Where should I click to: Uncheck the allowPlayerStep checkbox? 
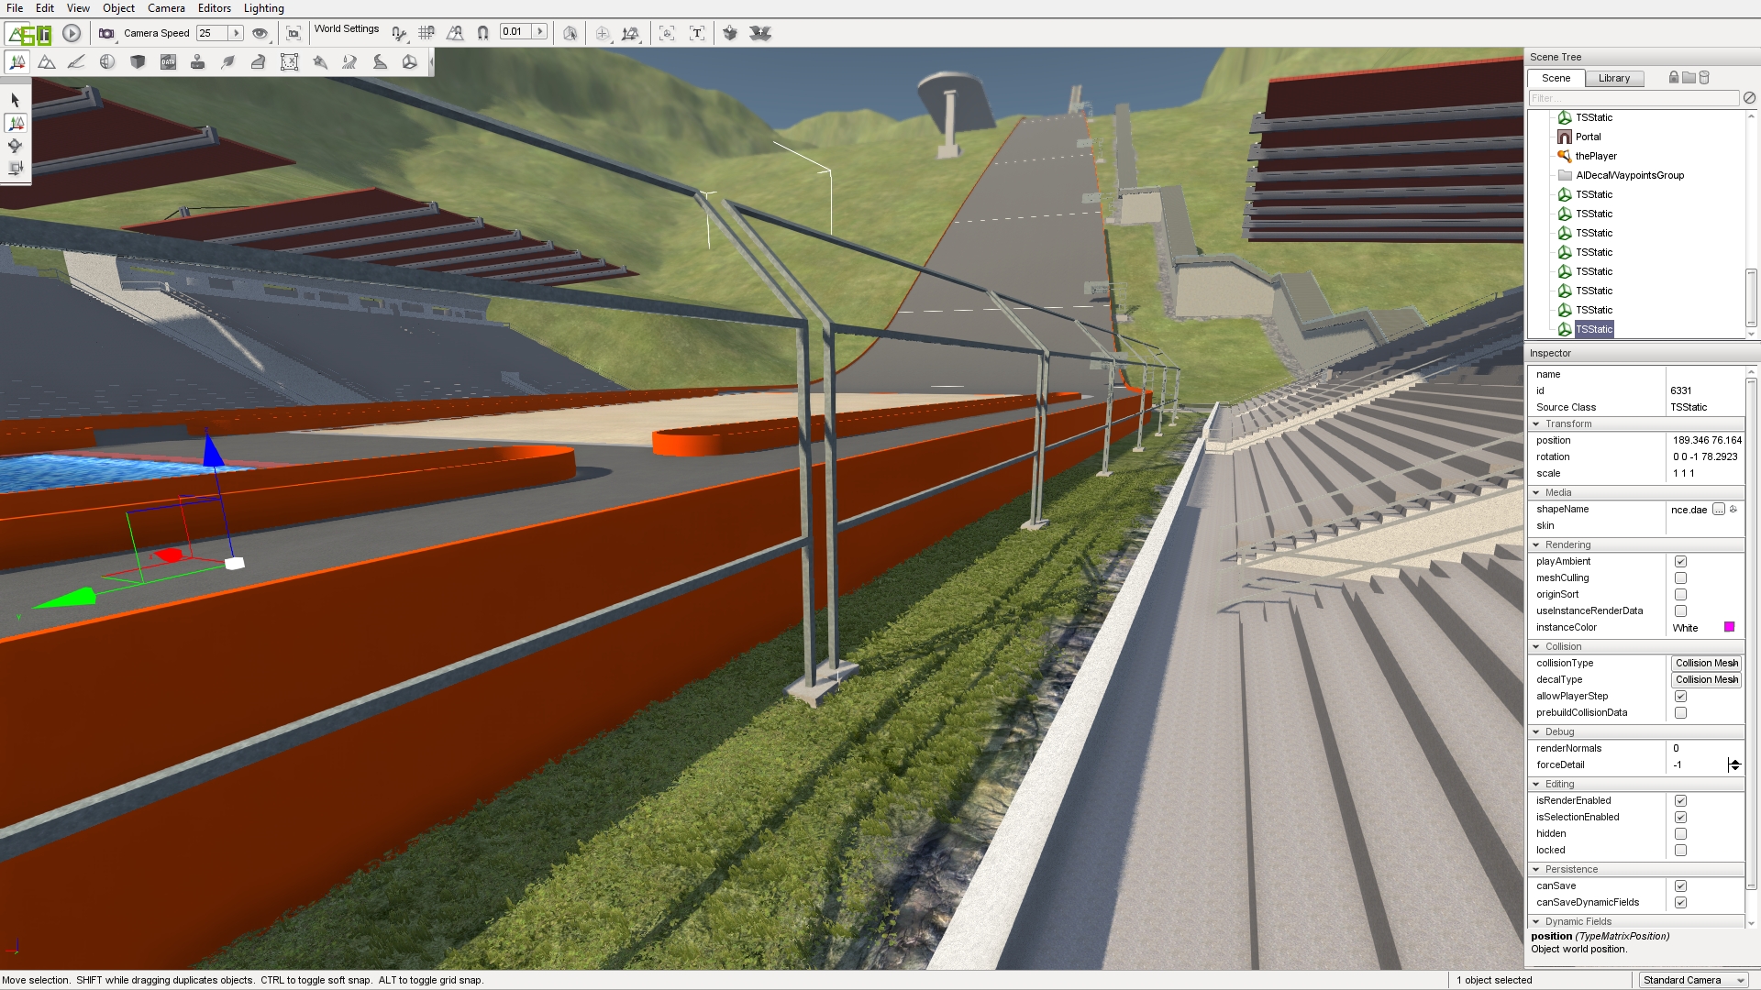tap(1680, 697)
